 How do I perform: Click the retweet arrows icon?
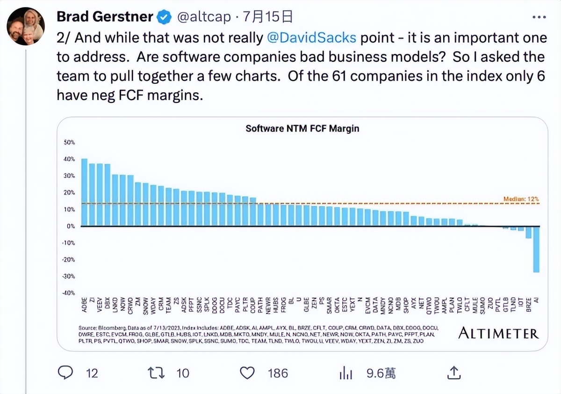click(155, 372)
